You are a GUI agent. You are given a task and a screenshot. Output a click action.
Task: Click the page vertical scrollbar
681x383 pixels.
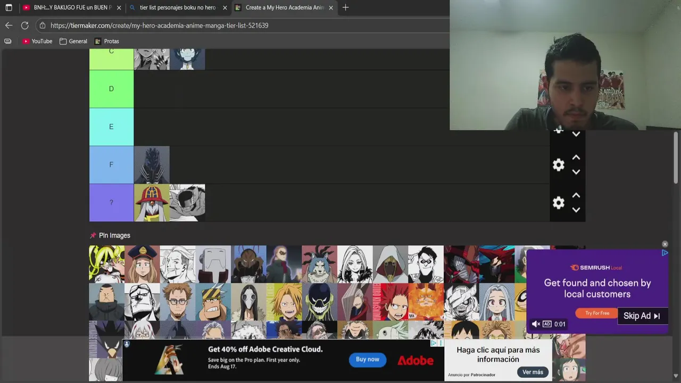676,157
